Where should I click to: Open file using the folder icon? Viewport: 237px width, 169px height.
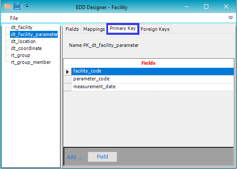[x=7, y=7]
